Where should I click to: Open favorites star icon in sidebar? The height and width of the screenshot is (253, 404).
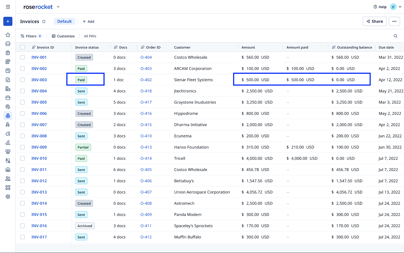coord(8,35)
